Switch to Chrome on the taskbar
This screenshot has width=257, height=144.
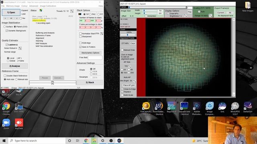(86, 140)
